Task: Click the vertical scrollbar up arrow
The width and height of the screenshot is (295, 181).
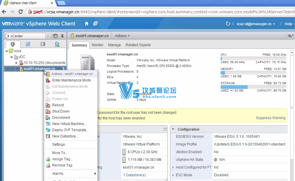Action: [x=292, y=52]
